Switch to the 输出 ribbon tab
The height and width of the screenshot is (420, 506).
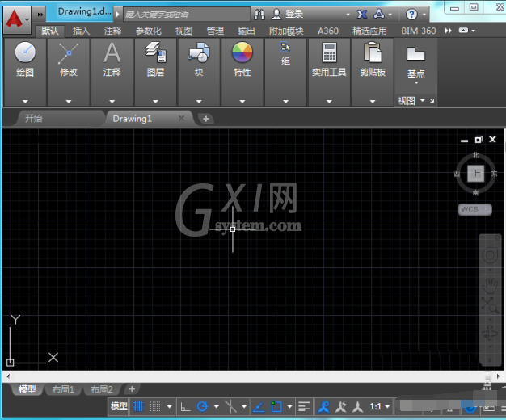247,31
